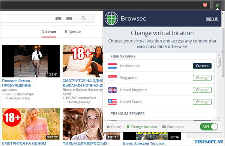
Task: Click the server list scrollbar thumb
Action: (x=219, y=62)
